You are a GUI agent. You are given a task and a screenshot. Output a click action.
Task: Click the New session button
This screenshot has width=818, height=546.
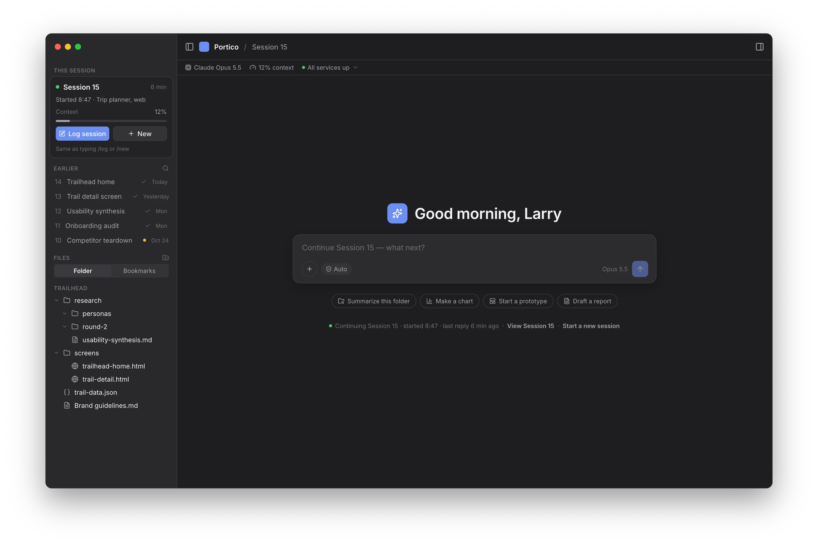pyautogui.click(x=140, y=134)
